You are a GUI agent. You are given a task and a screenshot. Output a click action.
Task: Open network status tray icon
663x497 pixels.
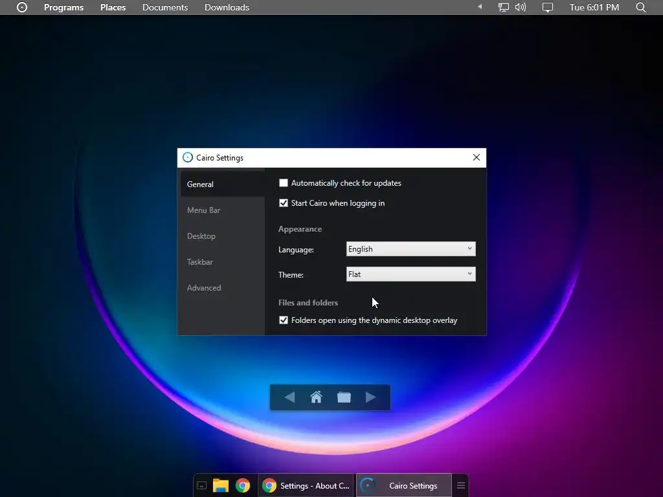pos(503,7)
